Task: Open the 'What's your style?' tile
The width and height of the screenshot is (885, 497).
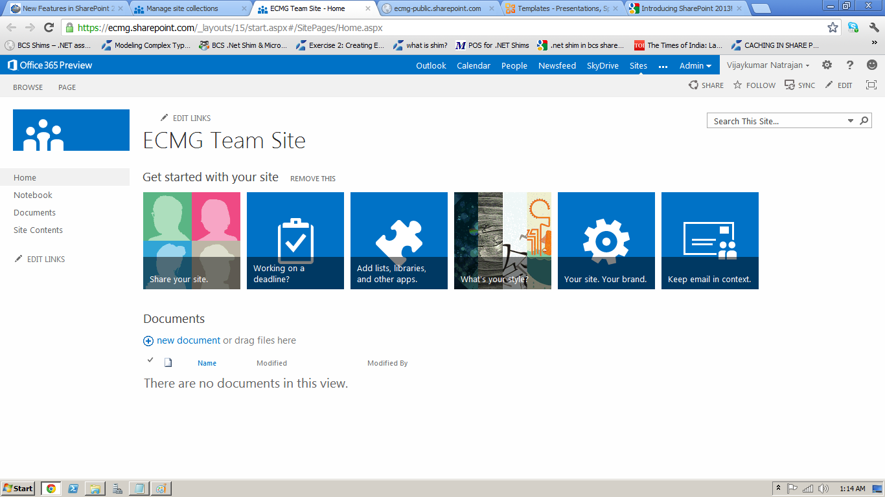Action: (503, 241)
